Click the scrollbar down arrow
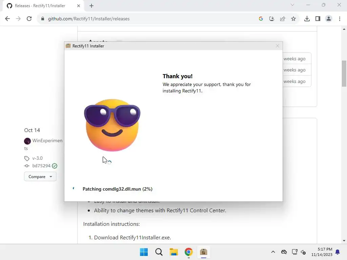 [x=344, y=241]
